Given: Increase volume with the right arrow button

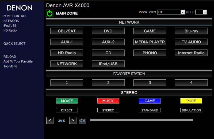Looking at the screenshot, I should click(x=73, y=121).
